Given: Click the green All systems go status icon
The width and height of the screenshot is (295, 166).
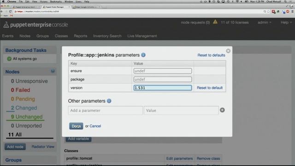Looking at the screenshot, I should coord(9,59).
